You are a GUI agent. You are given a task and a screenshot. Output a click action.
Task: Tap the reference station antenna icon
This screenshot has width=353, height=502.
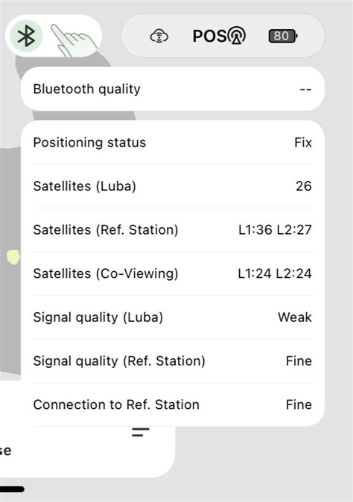(x=237, y=35)
